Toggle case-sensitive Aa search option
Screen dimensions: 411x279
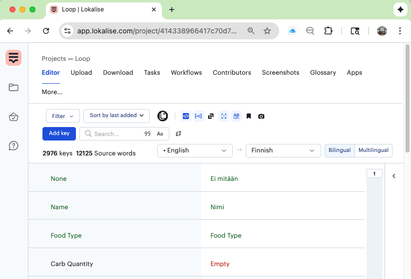click(160, 134)
